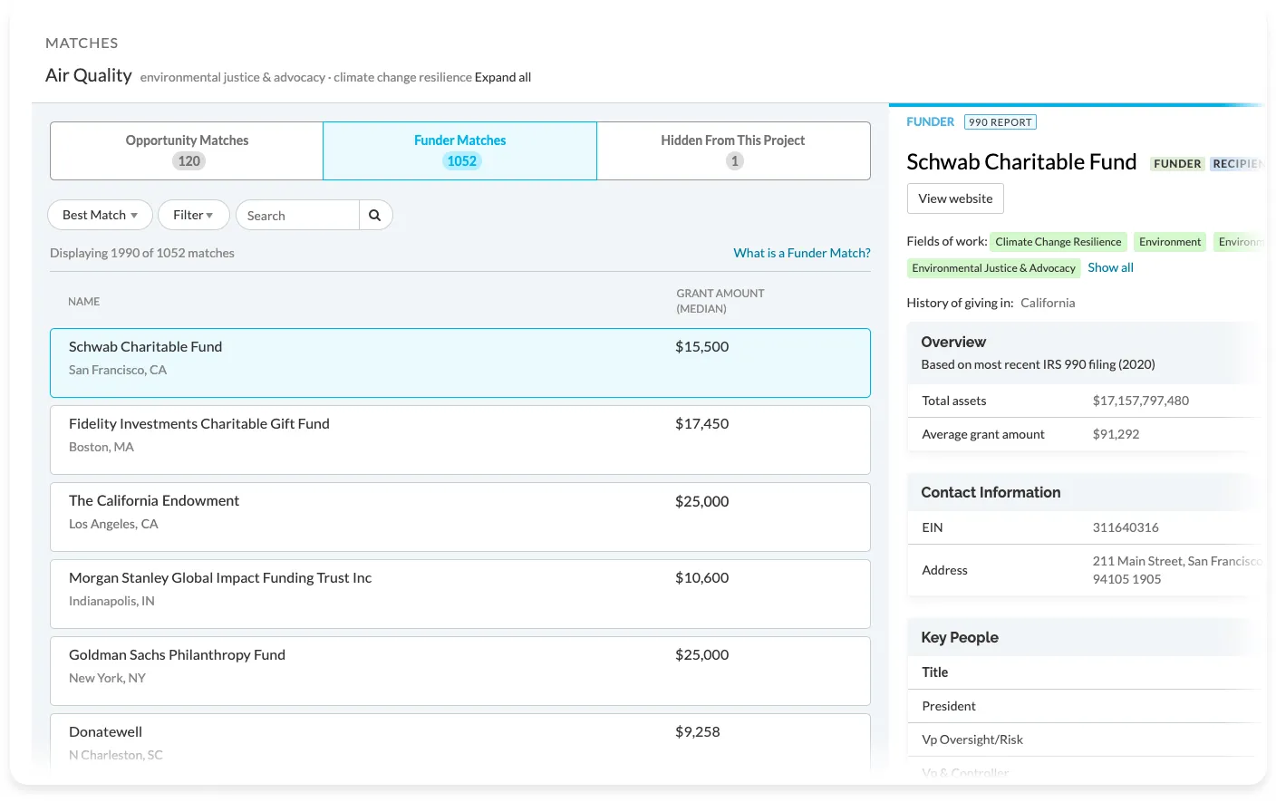Click the President row under Key People
Screen dimensions: 1276x812
point(1085,706)
